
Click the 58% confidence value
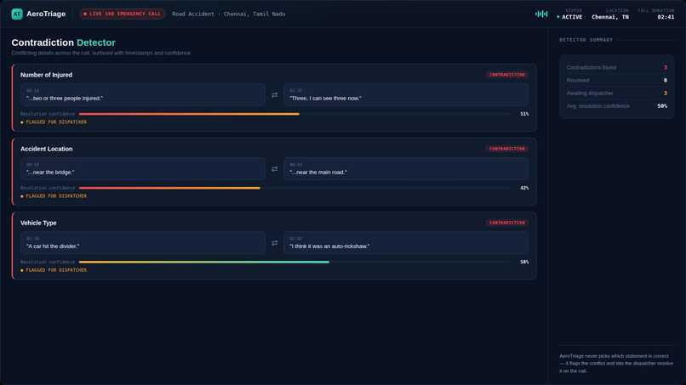(x=524, y=263)
